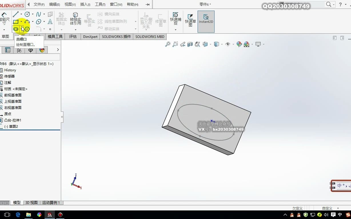Expand the View Orientation dropdown
This screenshot has width=351, height=219.
click(210, 44)
